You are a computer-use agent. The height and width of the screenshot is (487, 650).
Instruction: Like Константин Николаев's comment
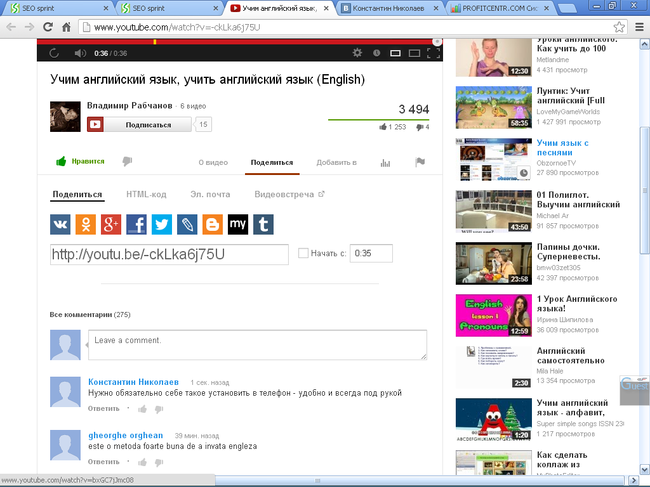pos(143,409)
